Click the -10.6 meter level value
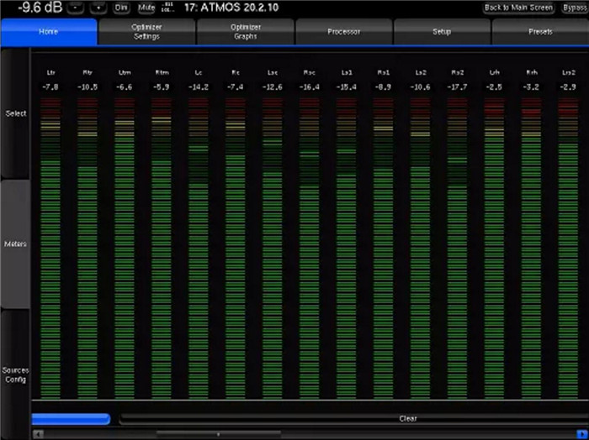 tap(420, 87)
